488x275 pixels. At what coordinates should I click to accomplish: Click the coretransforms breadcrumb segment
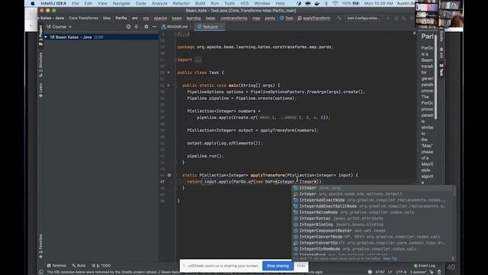click(x=234, y=18)
